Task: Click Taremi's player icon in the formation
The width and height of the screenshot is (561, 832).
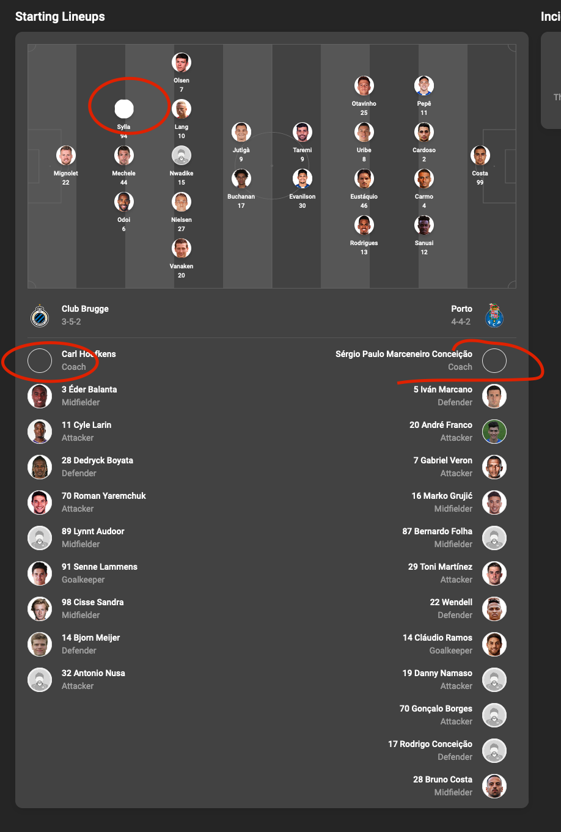Action: (x=302, y=131)
